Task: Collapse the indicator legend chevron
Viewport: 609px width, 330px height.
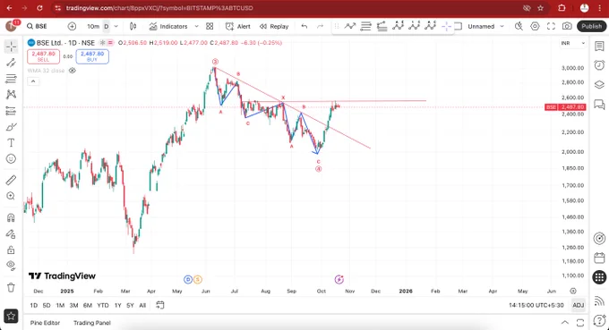Action: (x=33, y=81)
